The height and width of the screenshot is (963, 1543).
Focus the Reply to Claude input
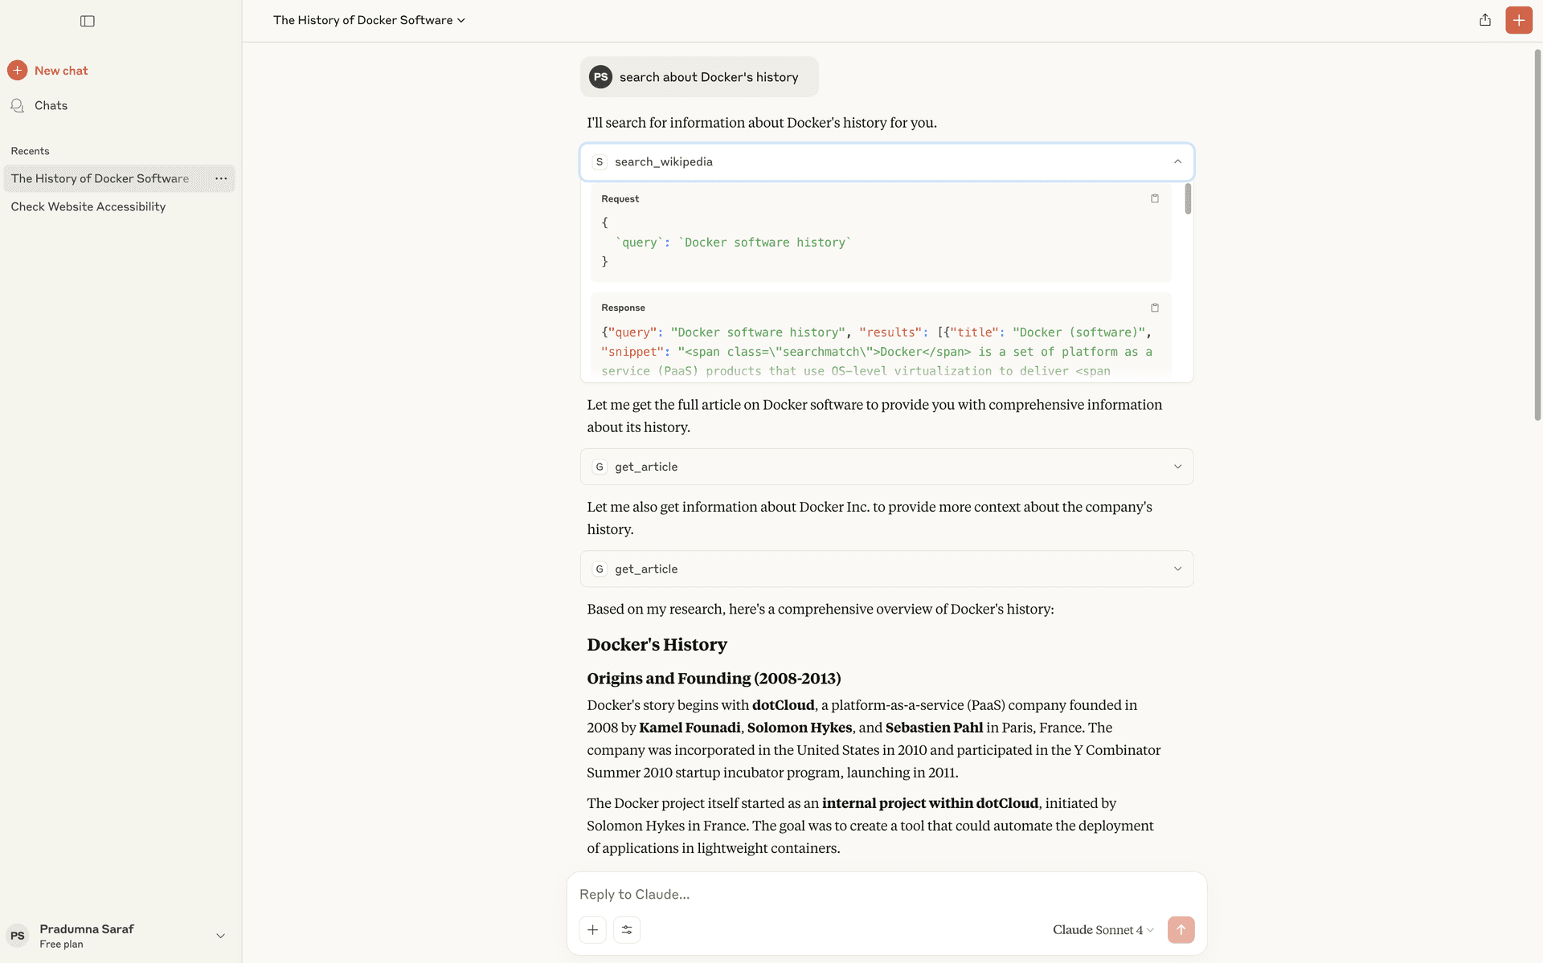click(886, 894)
